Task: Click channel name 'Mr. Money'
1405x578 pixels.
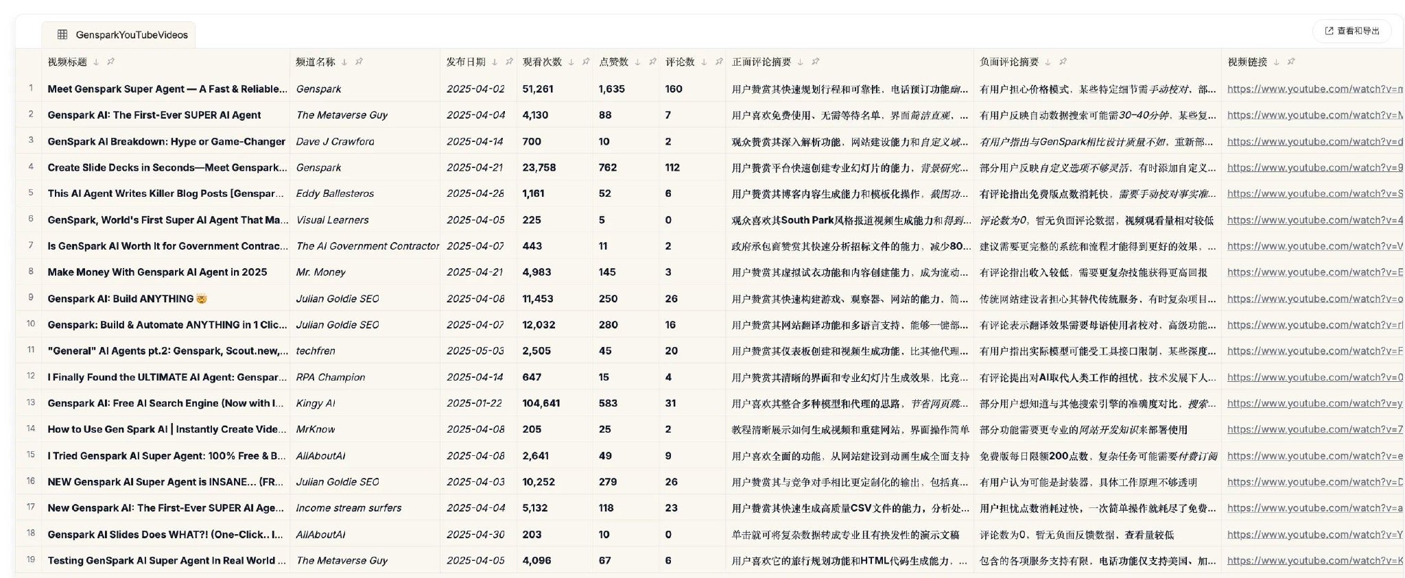Action: click(x=321, y=272)
